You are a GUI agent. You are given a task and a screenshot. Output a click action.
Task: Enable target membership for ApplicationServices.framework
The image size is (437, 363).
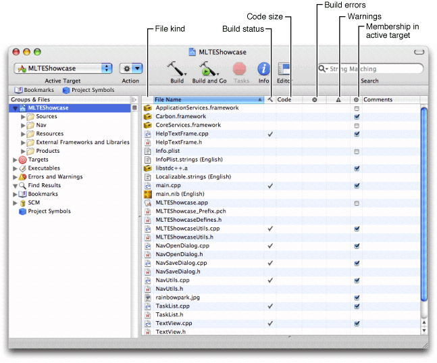click(357, 108)
